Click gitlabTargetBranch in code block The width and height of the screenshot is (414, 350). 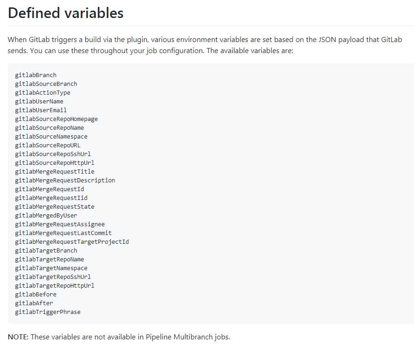[46, 250]
